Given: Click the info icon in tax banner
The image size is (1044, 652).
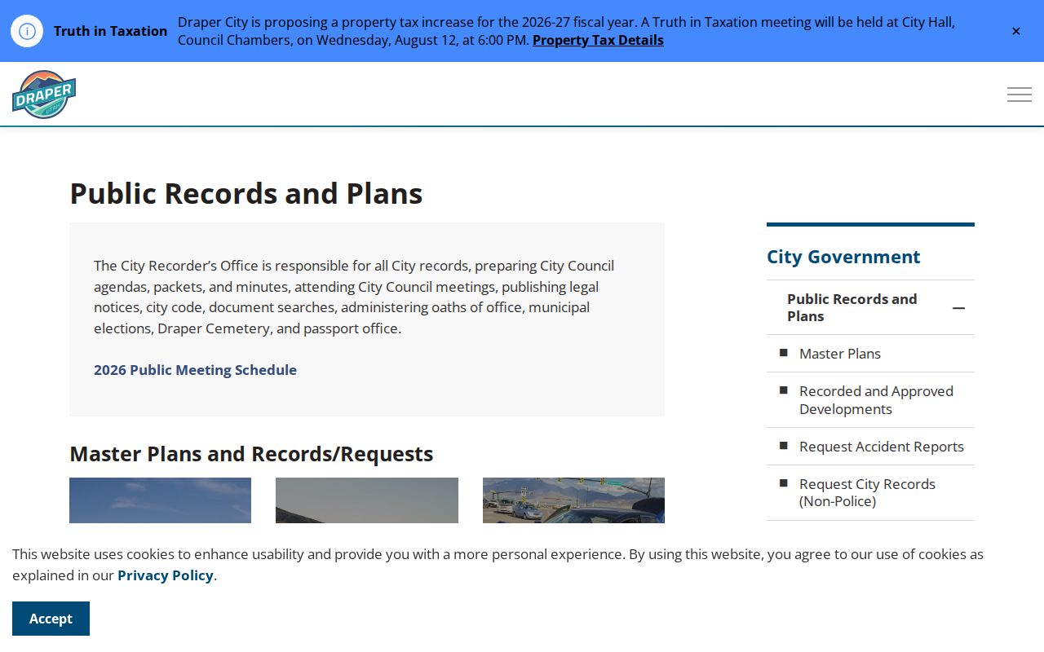Looking at the screenshot, I should coord(27,31).
